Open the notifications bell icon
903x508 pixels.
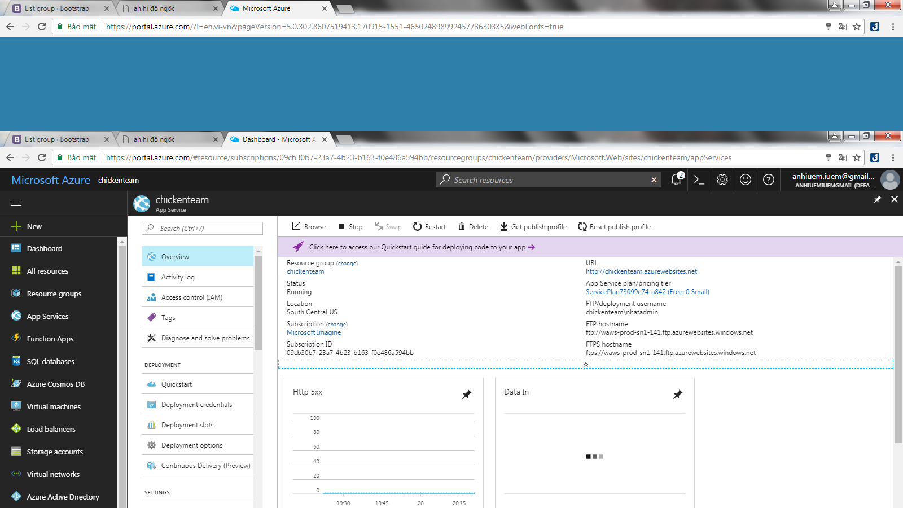coord(676,179)
